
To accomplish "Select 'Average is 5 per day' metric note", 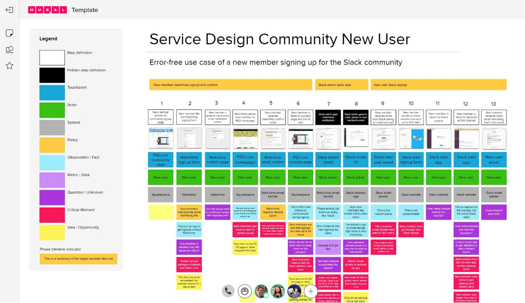I will click(x=328, y=247).
